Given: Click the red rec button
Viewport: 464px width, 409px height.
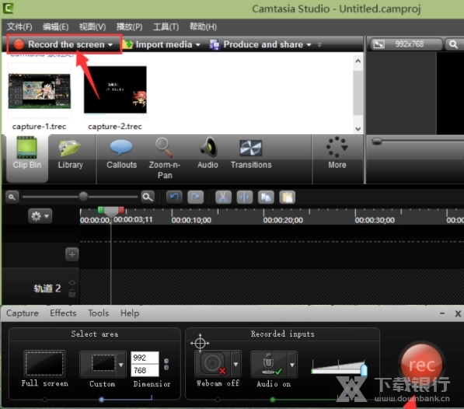Looking at the screenshot, I should pyautogui.click(x=421, y=365).
